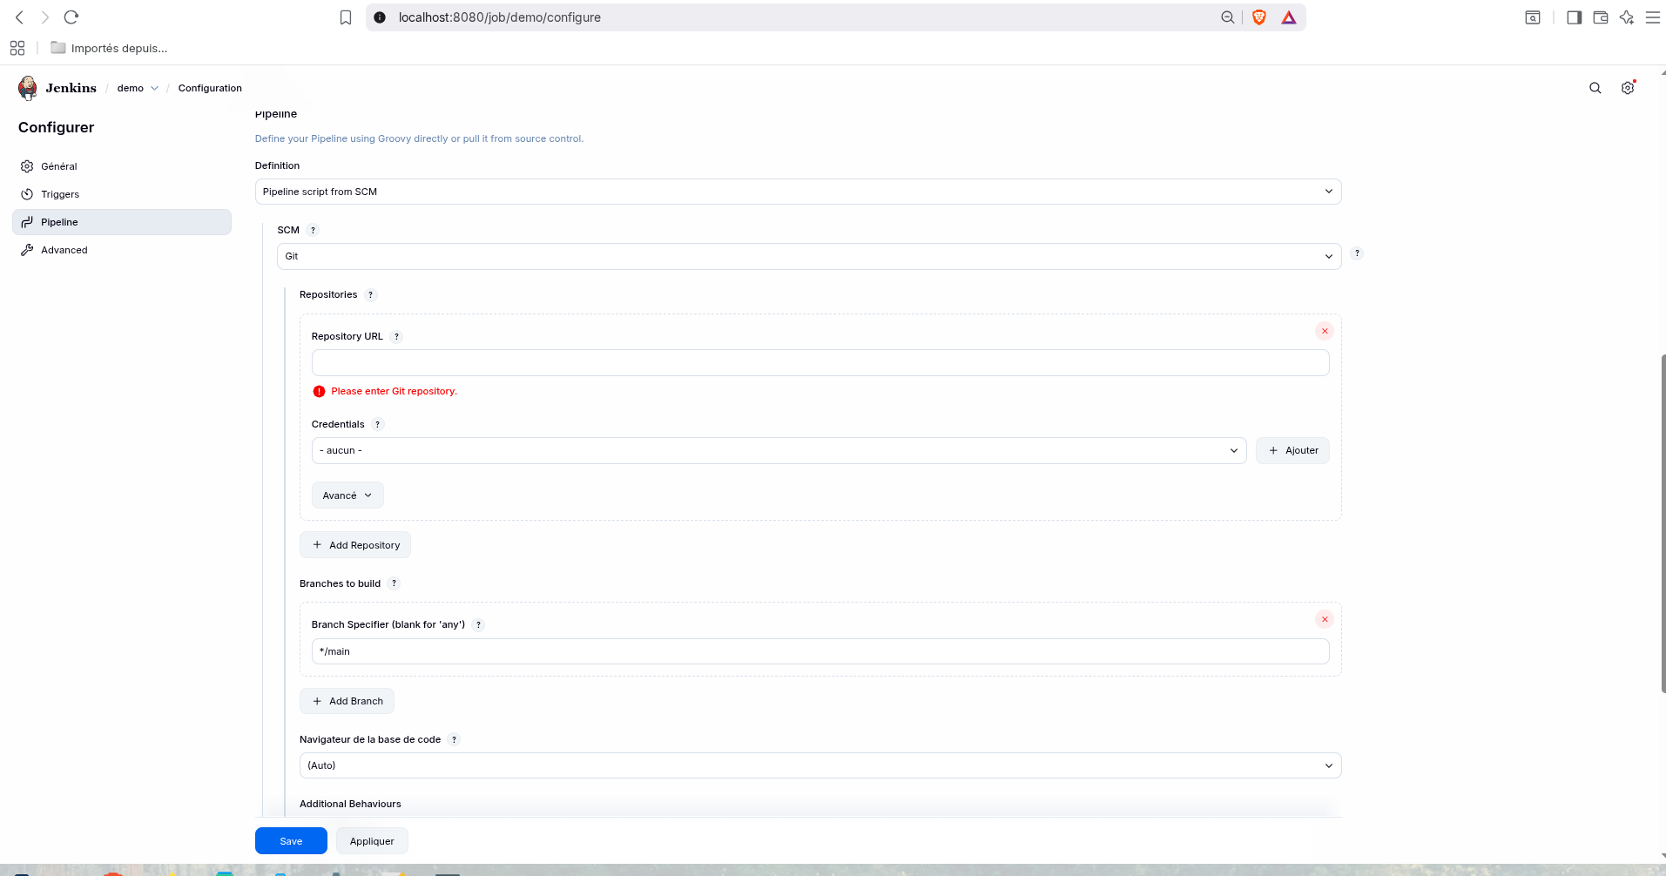Open help for Credentials
This screenshot has width=1666, height=876.
pyautogui.click(x=378, y=424)
